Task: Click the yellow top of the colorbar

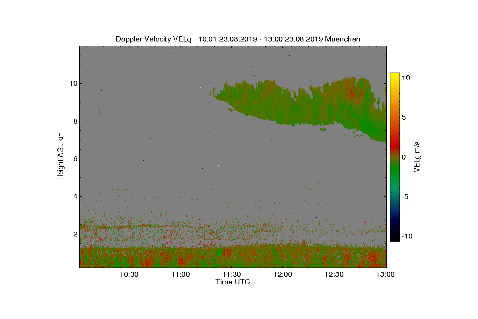Action: [x=394, y=76]
